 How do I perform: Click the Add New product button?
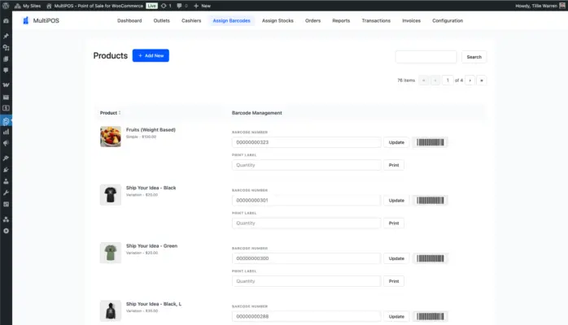151,56
